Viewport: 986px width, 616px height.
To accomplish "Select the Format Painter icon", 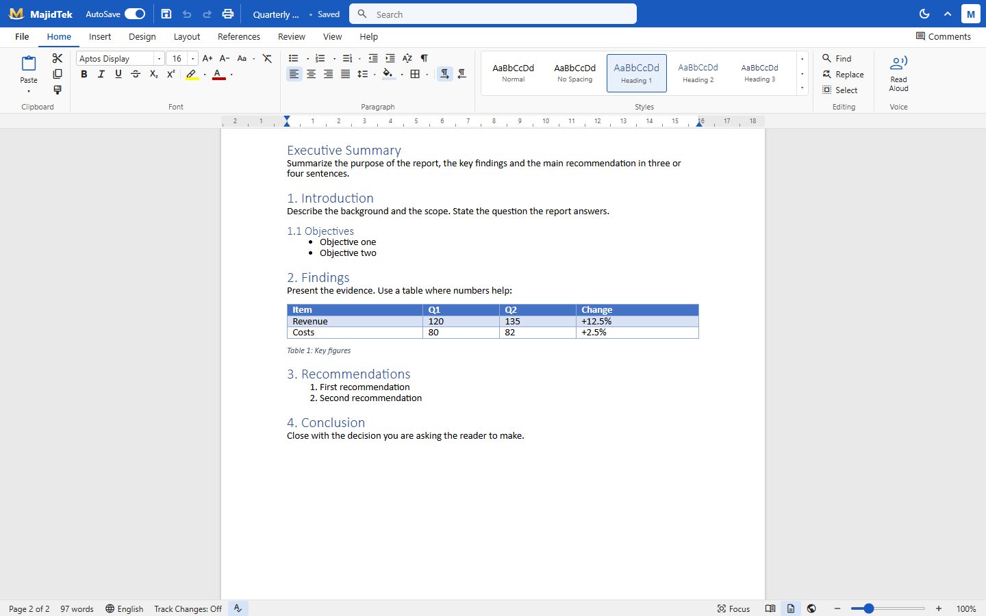I will 58,90.
